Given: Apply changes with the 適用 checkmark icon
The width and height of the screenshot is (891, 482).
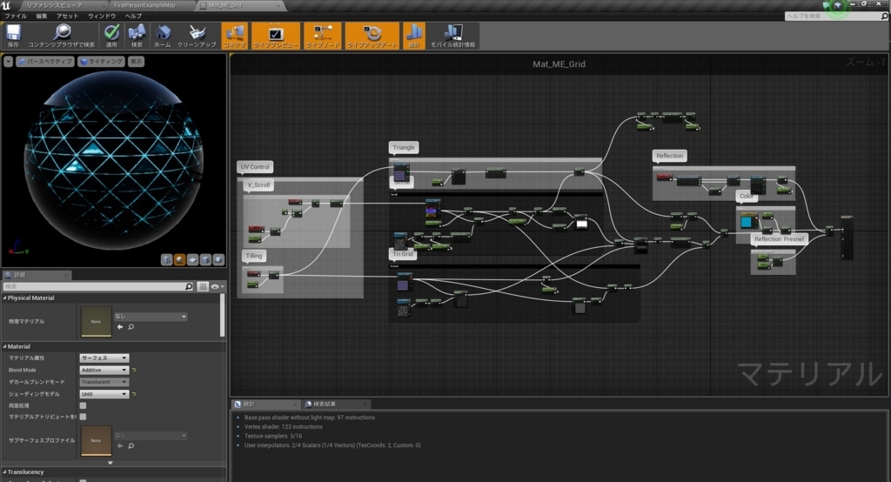Looking at the screenshot, I should [x=111, y=36].
